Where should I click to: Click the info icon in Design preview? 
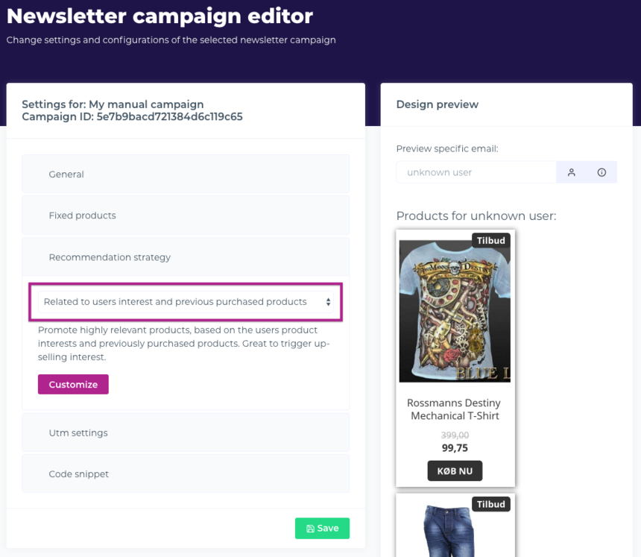point(601,172)
